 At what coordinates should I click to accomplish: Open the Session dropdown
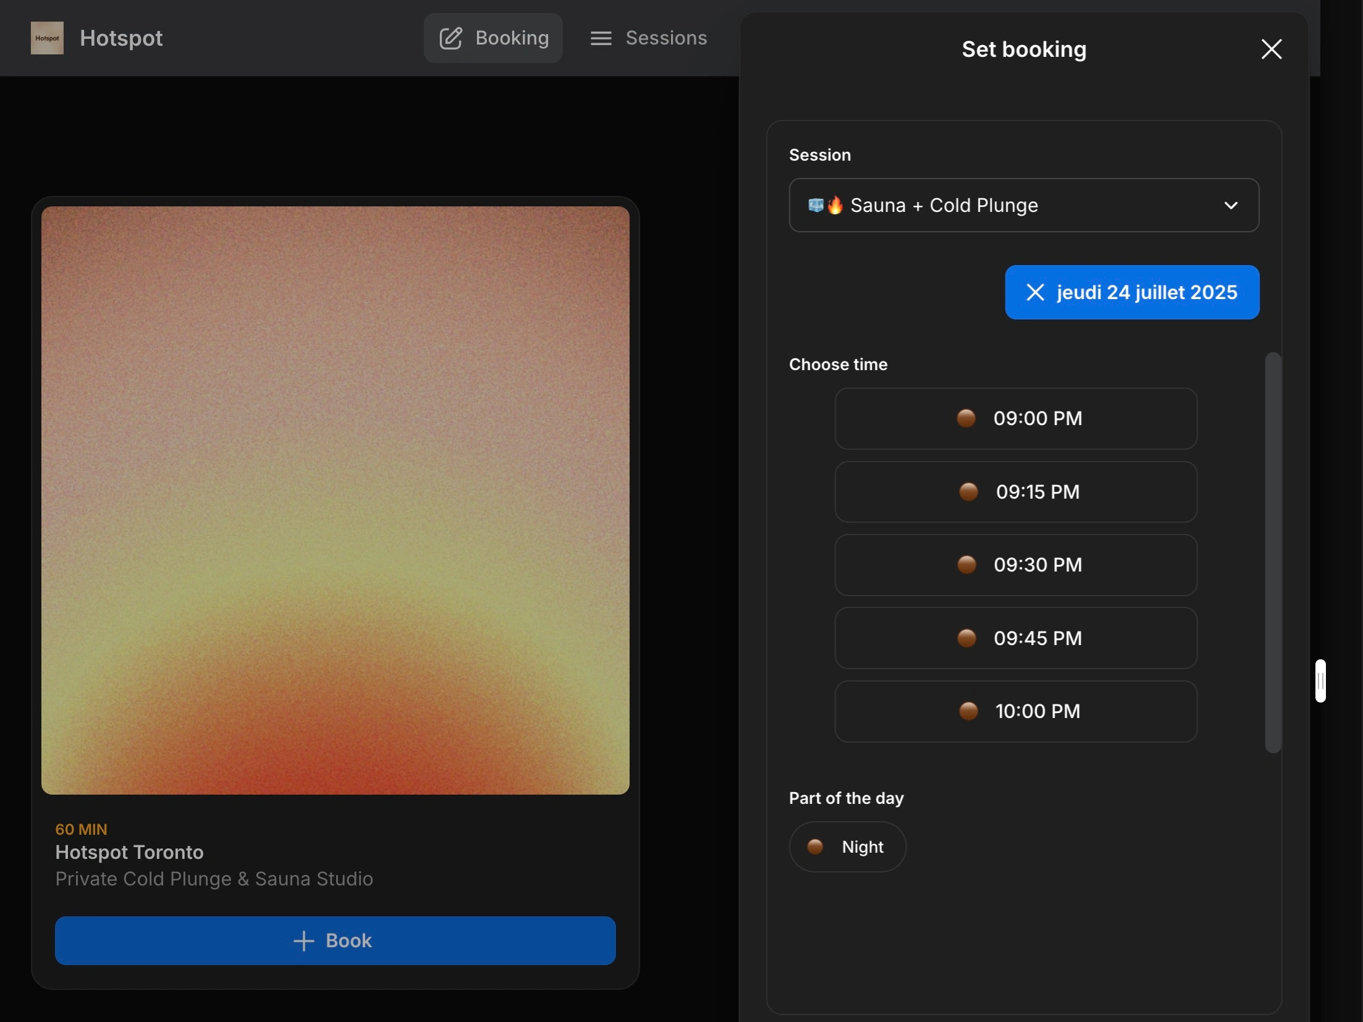(1023, 205)
